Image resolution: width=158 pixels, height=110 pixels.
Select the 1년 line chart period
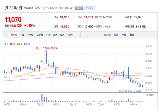click(x=48, y=35)
